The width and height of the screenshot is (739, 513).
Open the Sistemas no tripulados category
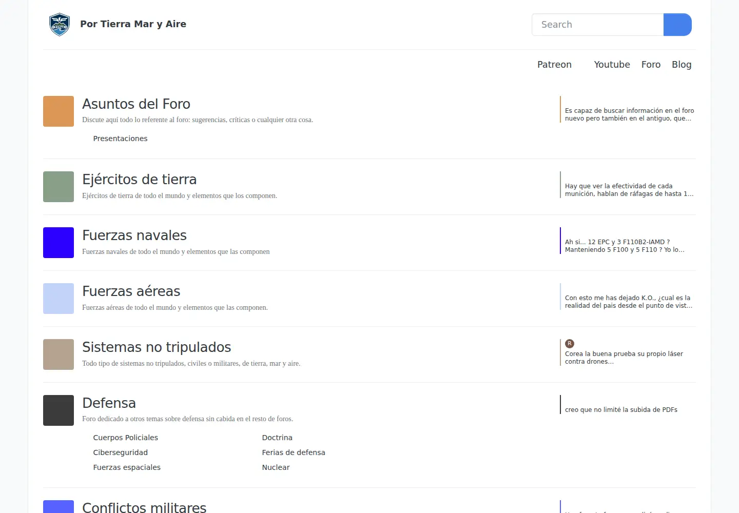pyautogui.click(x=157, y=347)
